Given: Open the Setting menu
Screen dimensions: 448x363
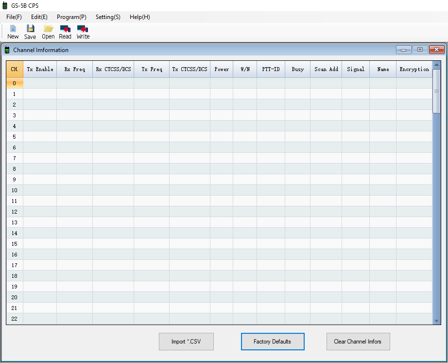Looking at the screenshot, I should [x=108, y=17].
